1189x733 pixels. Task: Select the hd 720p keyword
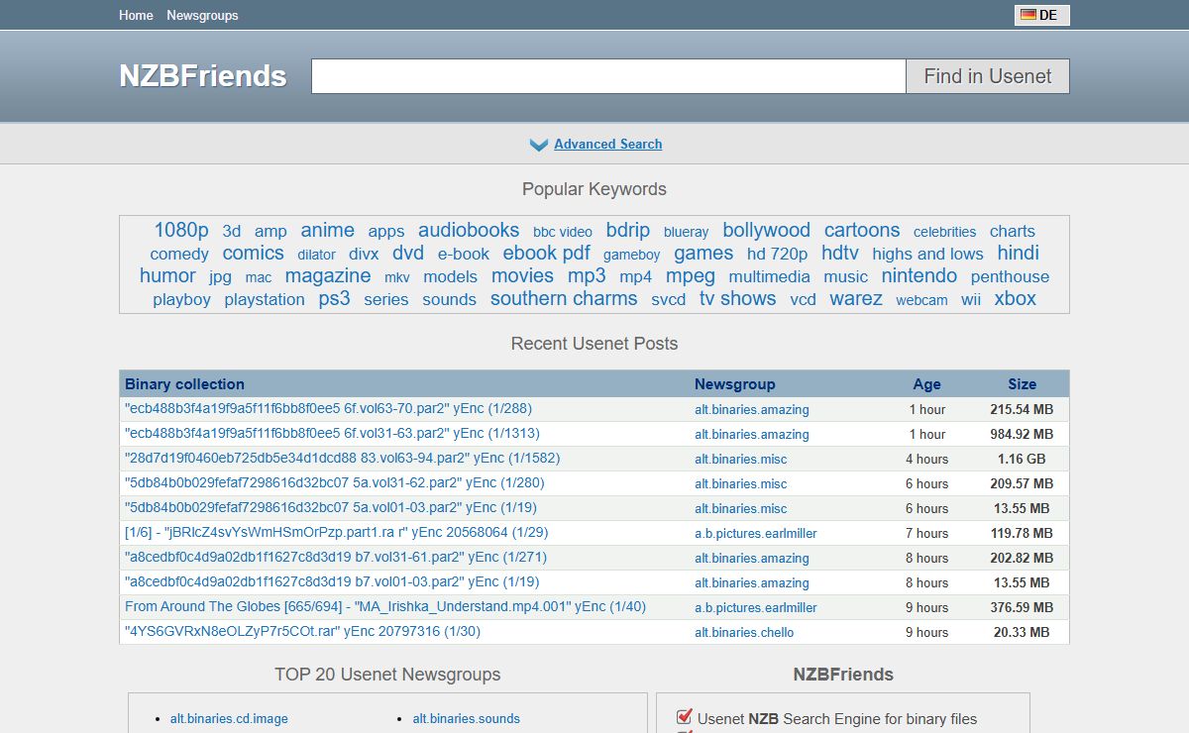coord(777,254)
